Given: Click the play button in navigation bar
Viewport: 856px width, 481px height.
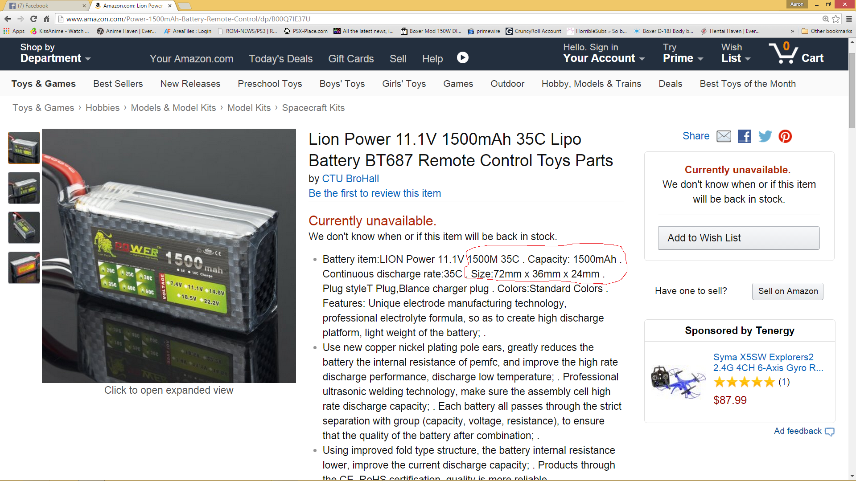Looking at the screenshot, I should 463,58.
